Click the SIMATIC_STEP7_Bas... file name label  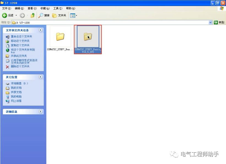(x=60, y=49)
